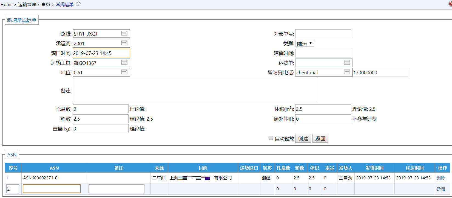This screenshot has height=198, width=452.
Task: Click the empty 备注 input in row 2
Action: pyautogui.click(x=116, y=189)
